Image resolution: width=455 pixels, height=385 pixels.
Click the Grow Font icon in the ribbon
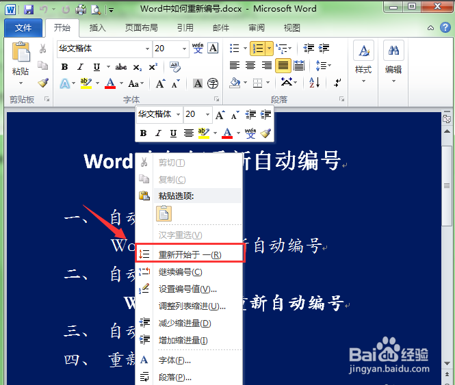click(x=161, y=83)
